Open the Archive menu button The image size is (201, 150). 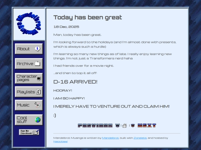click(29, 64)
